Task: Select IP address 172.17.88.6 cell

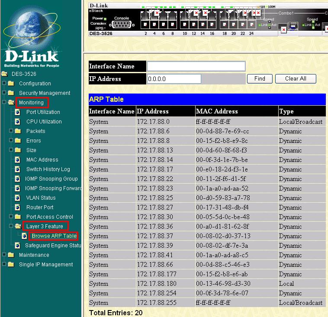Action: click(165, 131)
